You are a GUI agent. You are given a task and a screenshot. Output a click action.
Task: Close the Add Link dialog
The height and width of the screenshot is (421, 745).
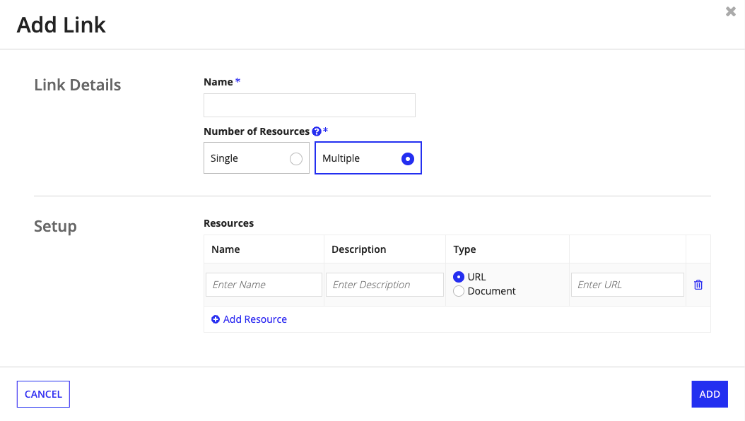coord(731,11)
